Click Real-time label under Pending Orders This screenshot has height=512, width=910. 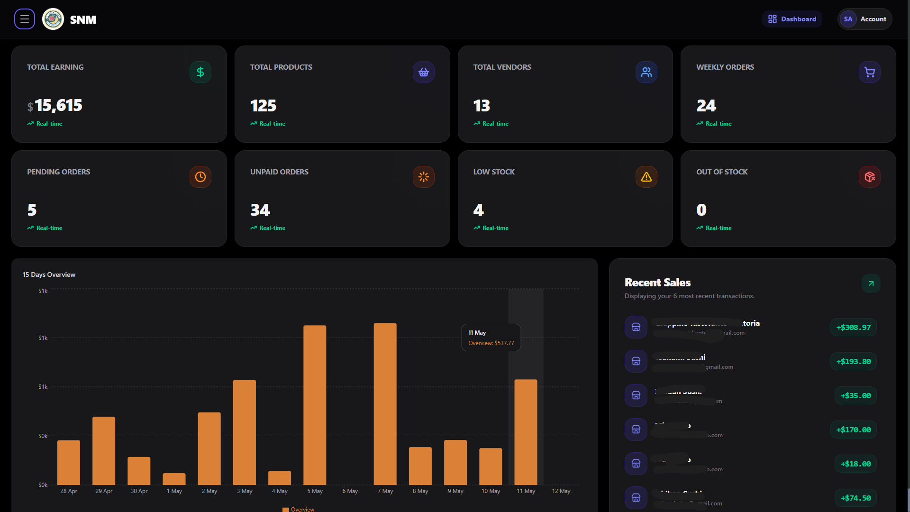[x=49, y=228]
